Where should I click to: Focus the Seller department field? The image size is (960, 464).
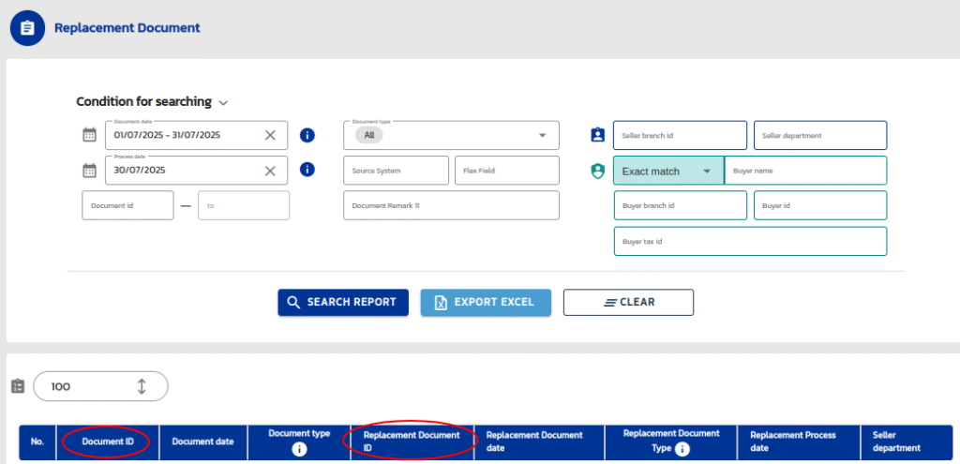(x=820, y=135)
